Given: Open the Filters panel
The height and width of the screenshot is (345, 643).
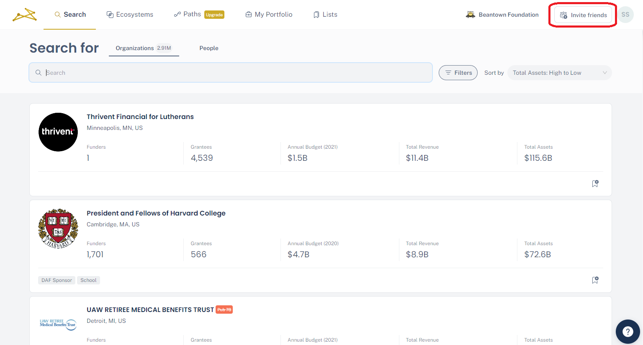Looking at the screenshot, I should [458, 73].
